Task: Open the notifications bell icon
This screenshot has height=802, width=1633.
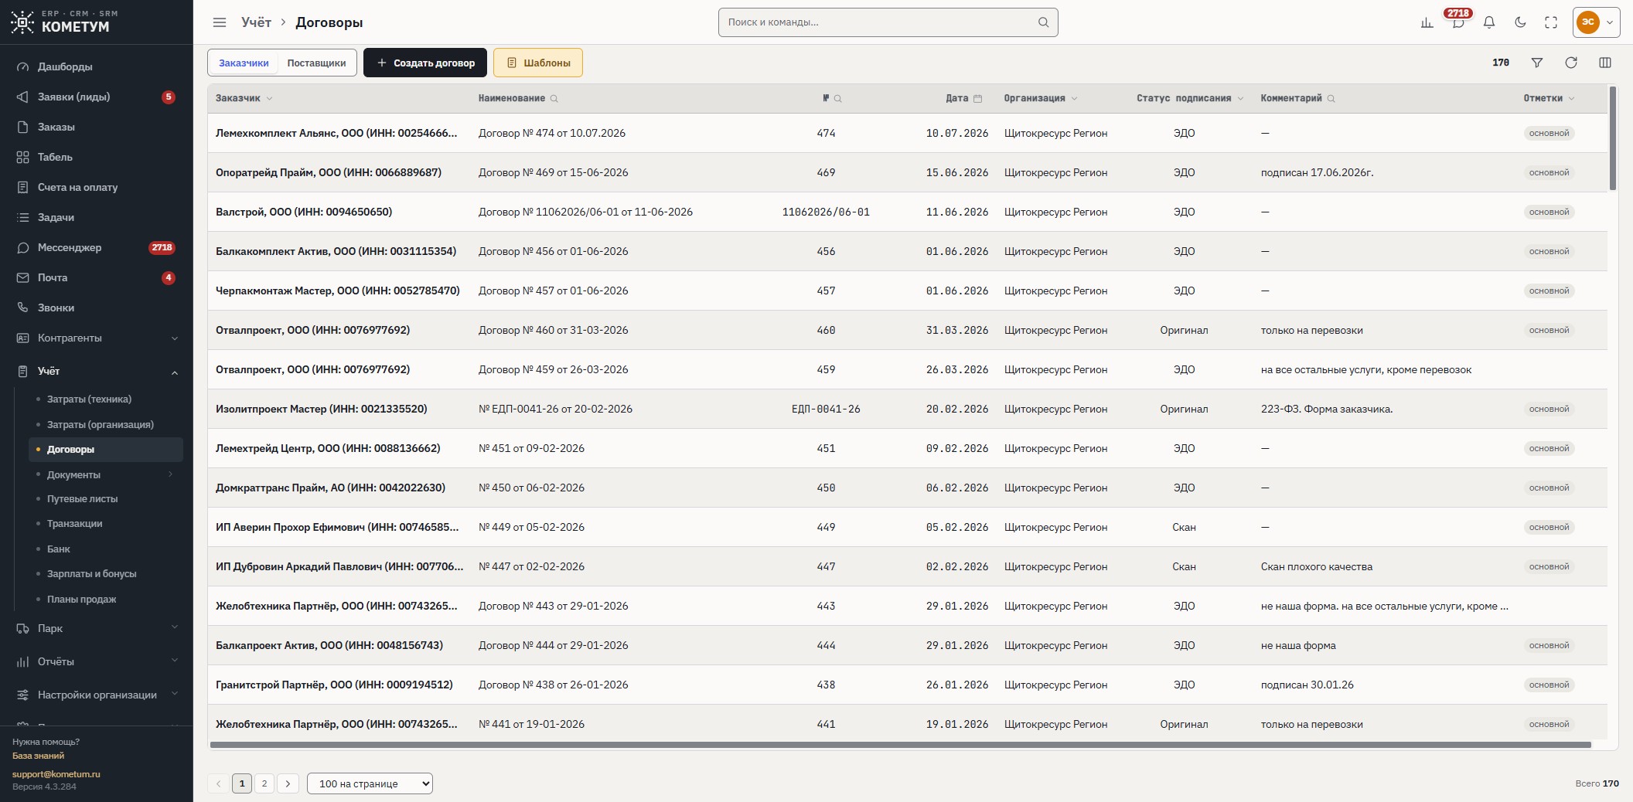Action: (x=1488, y=22)
